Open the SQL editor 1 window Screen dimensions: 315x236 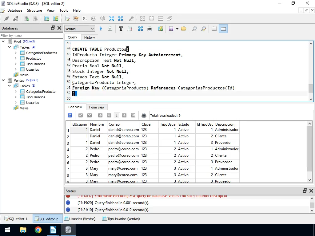point(16,219)
